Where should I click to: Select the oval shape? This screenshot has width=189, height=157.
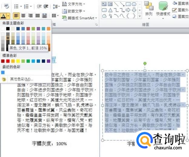[134, 4]
